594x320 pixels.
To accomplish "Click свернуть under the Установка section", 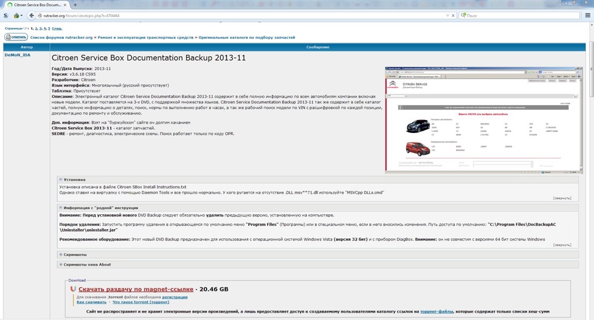I will pos(561,198).
